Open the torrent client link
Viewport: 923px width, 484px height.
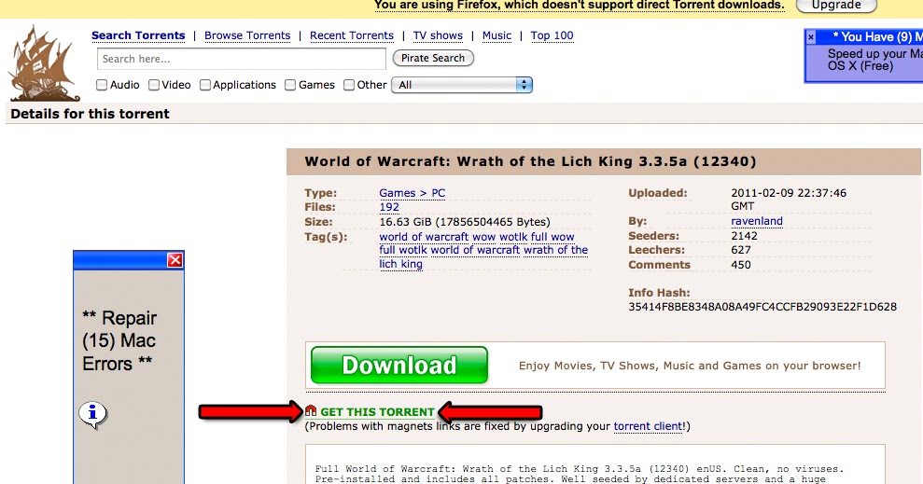point(648,426)
